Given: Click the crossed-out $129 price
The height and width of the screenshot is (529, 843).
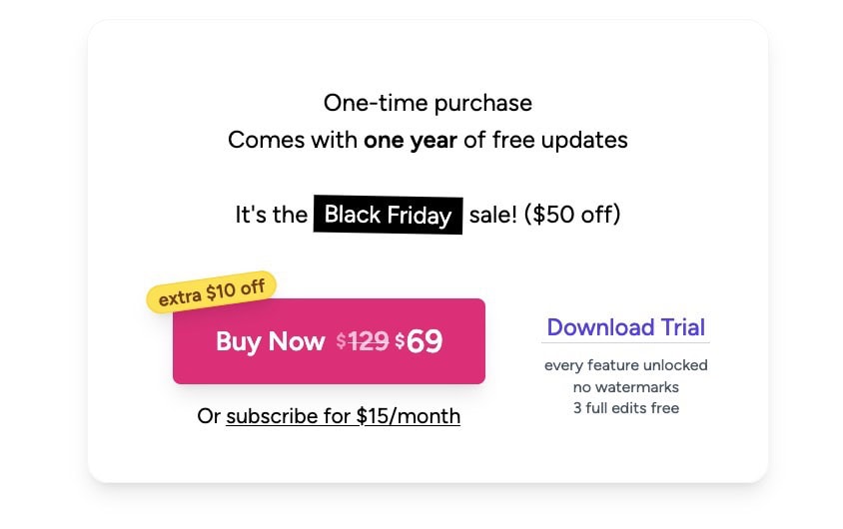Looking at the screenshot, I should 363,341.
